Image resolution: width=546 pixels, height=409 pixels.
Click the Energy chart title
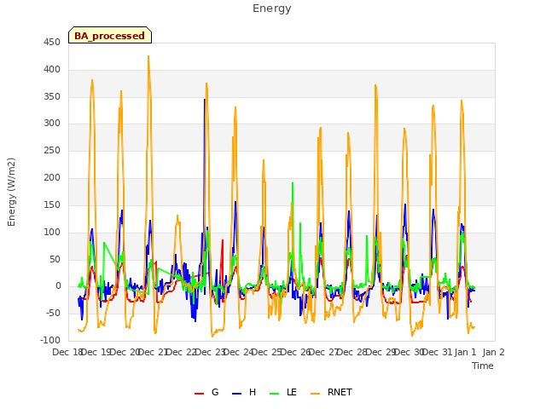272,9
